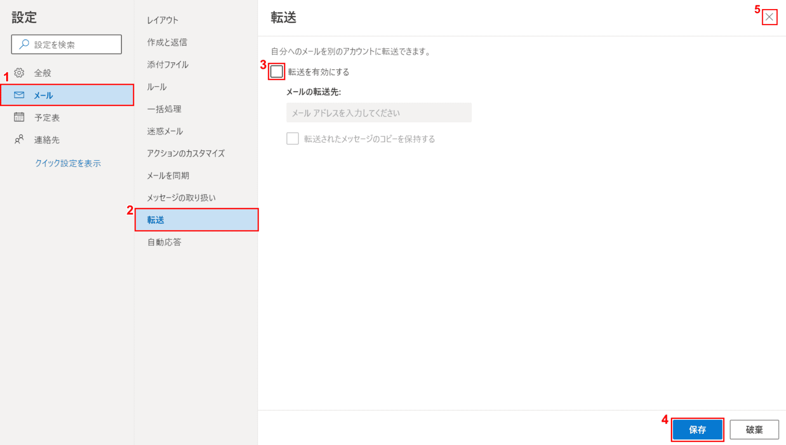The width and height of the screenshot is (786, 445).
Task: Open the ルール settings page
Action: pyautogui.click(x=157, y=87)
